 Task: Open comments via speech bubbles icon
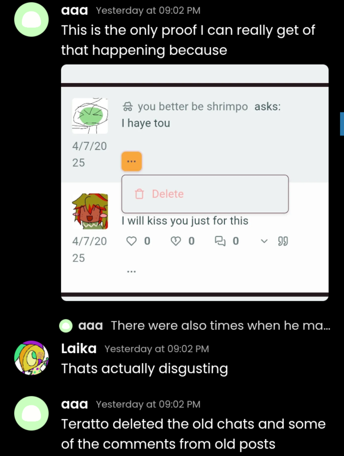[220, 241]
